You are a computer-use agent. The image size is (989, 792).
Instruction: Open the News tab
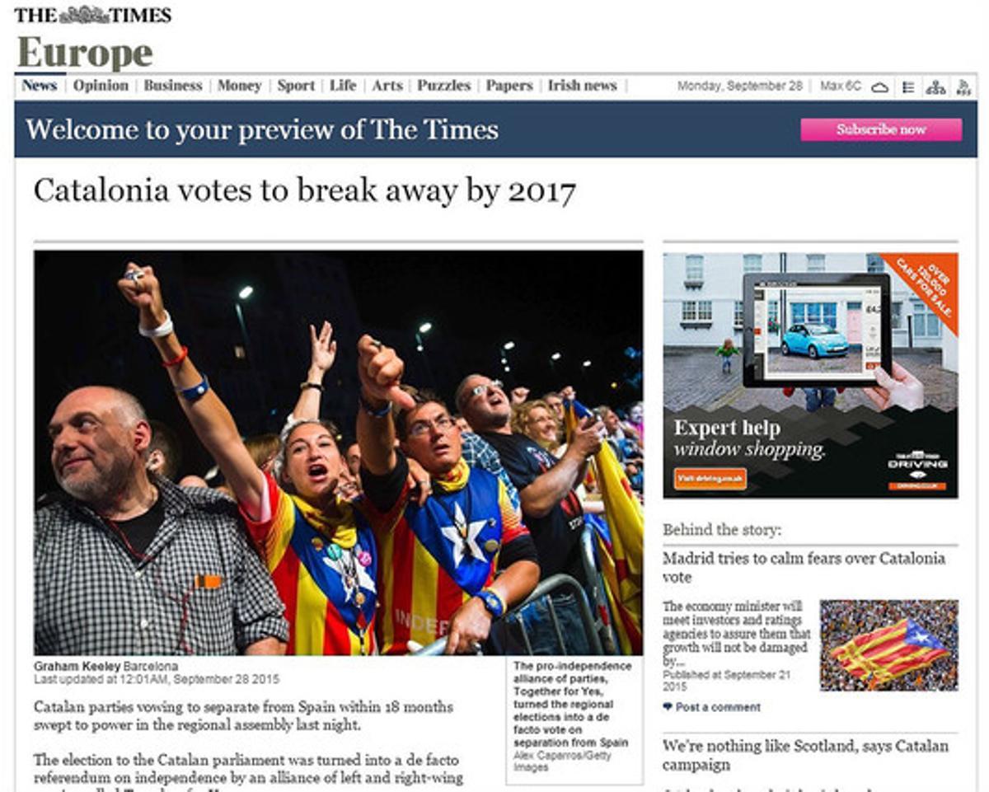(x=40, y=86)
